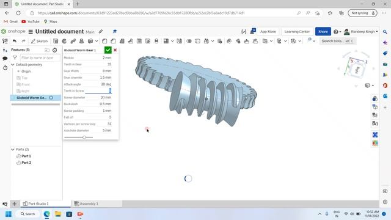Click the Filter by name or type field

[40, 57]
